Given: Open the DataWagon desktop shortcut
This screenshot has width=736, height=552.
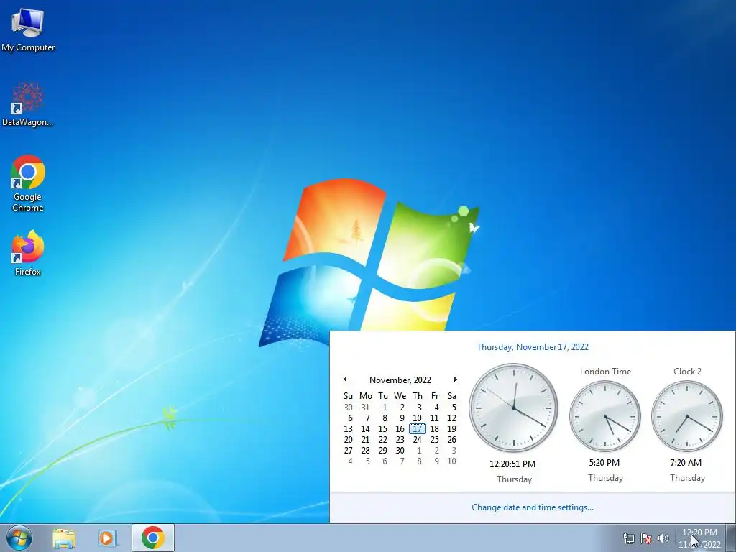Looking at the screenshot, I should click(x=28, y=104).
